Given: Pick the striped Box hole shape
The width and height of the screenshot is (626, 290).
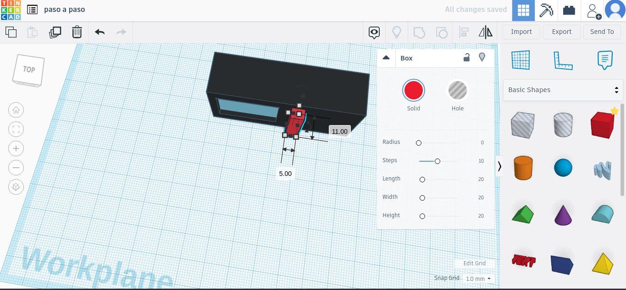Looking at the screenshot, I should tap(522, 125).
